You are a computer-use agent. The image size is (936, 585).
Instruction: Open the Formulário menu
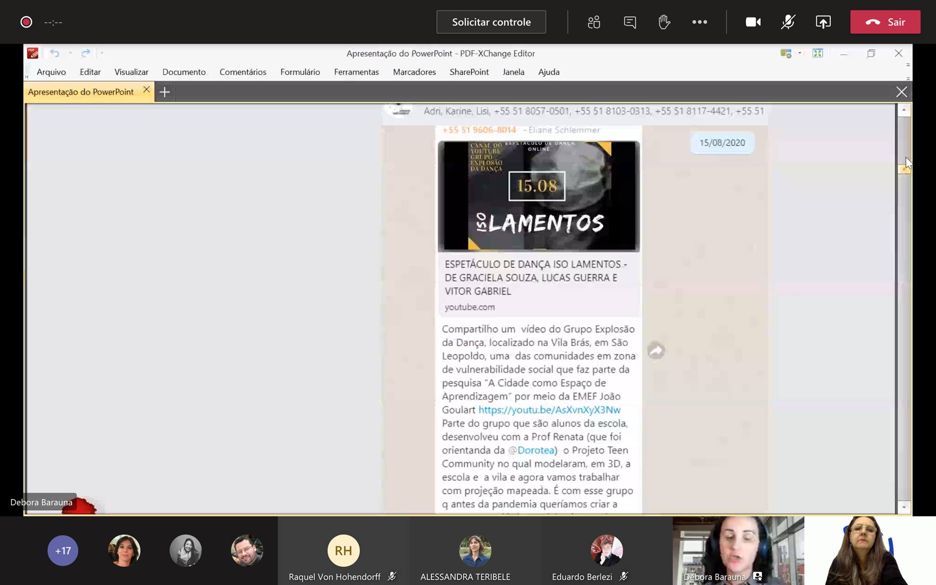pyautogui.click(x=300, y=72)
